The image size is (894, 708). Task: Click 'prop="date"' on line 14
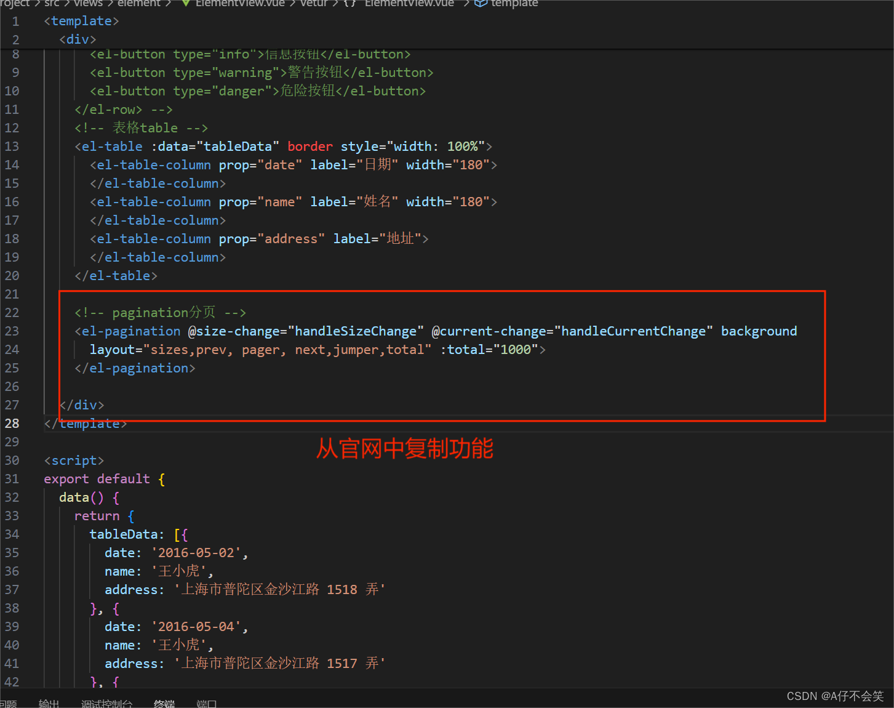(x=260, y=165)
